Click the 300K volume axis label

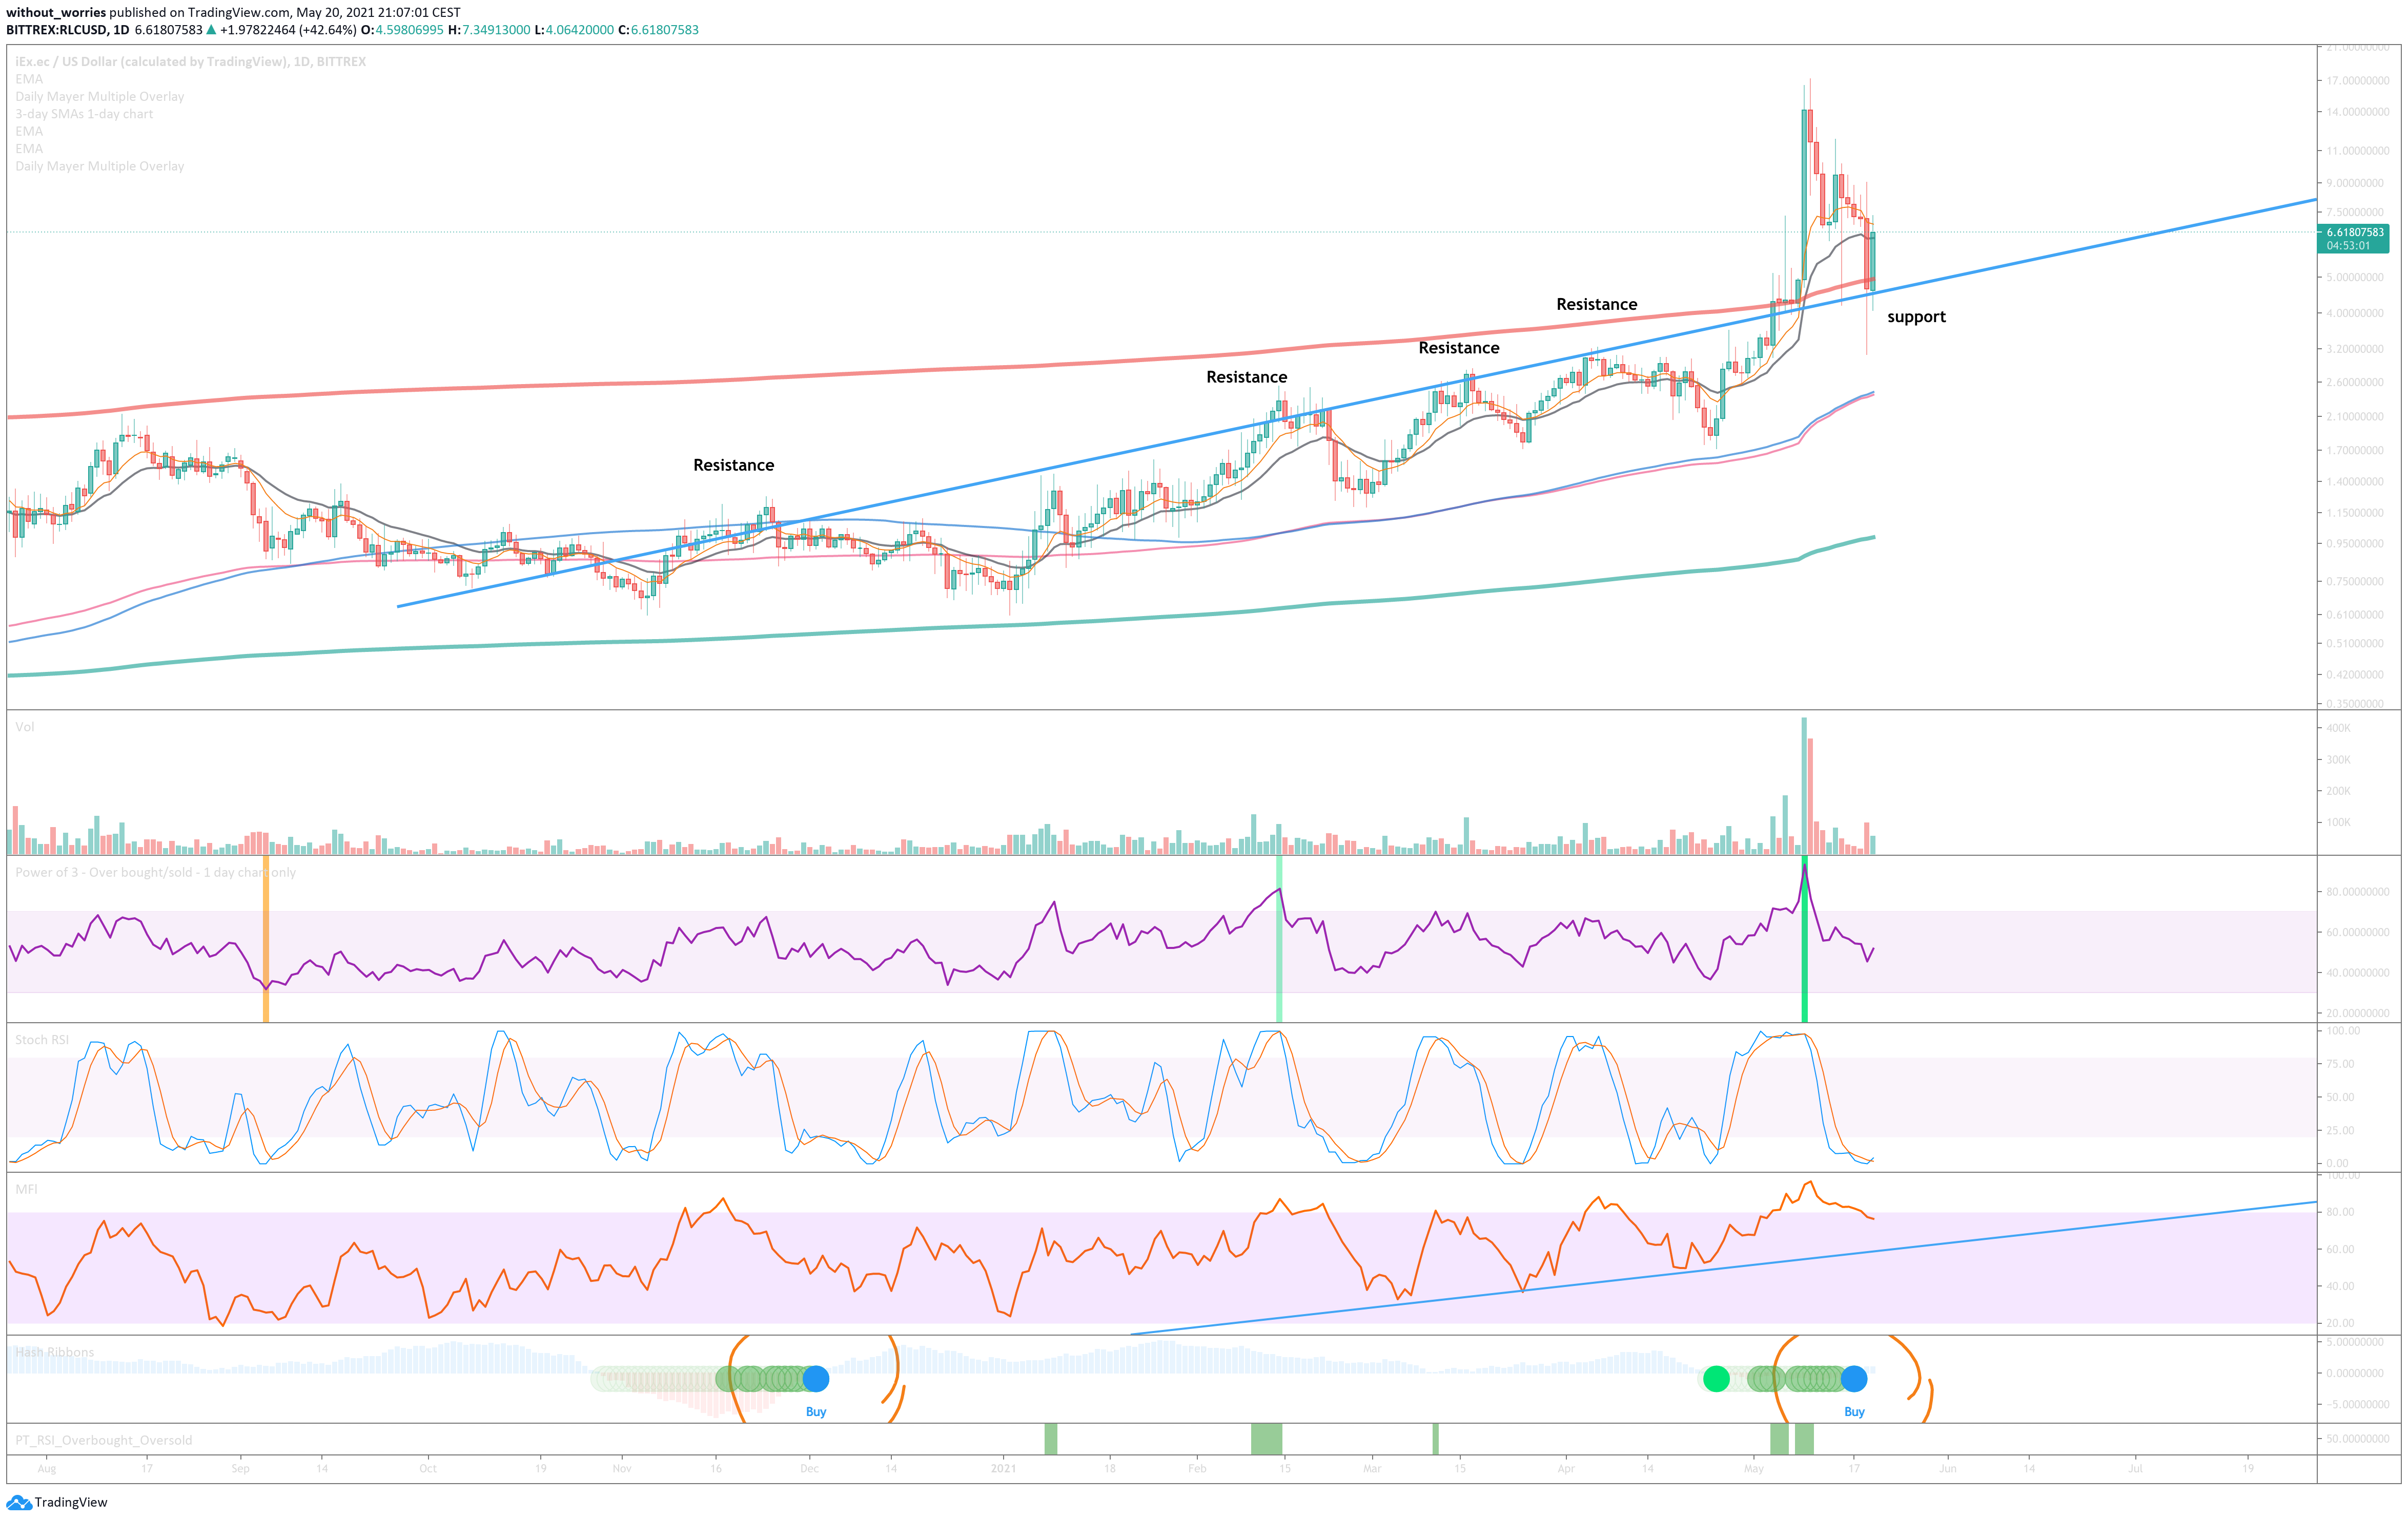click(x=2338, y=759)
